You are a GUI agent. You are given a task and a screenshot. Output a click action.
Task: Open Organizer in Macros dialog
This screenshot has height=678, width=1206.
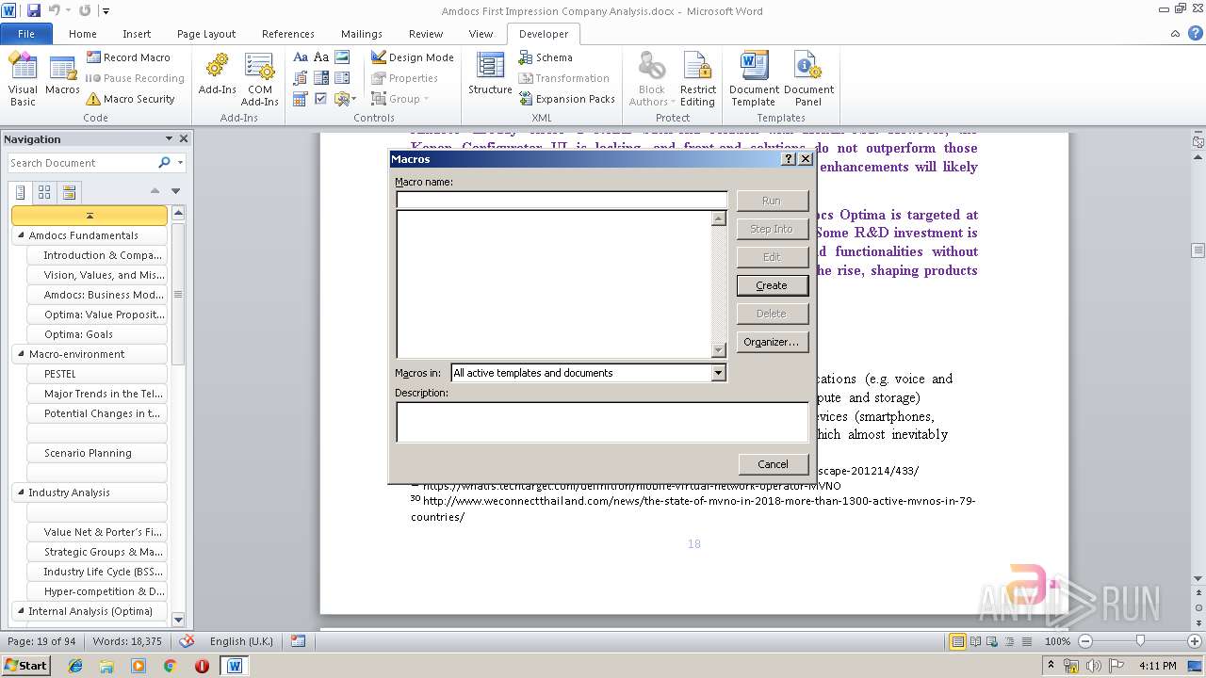(772, 342)
